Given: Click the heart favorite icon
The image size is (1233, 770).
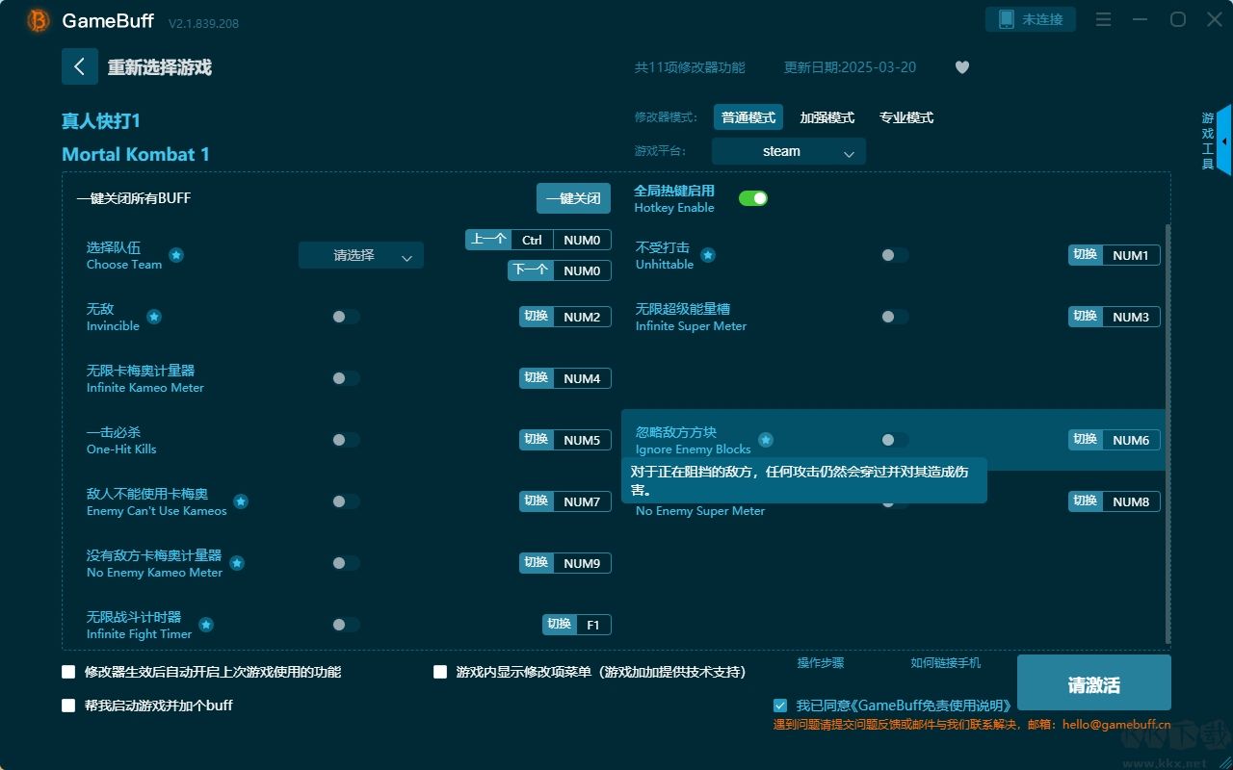Looking at the screenshot, I should click(x=961, y=67).
